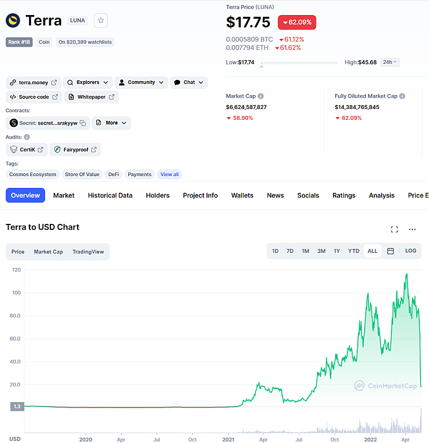
Task: Select the 1M chart range
Action: (305, 251)
